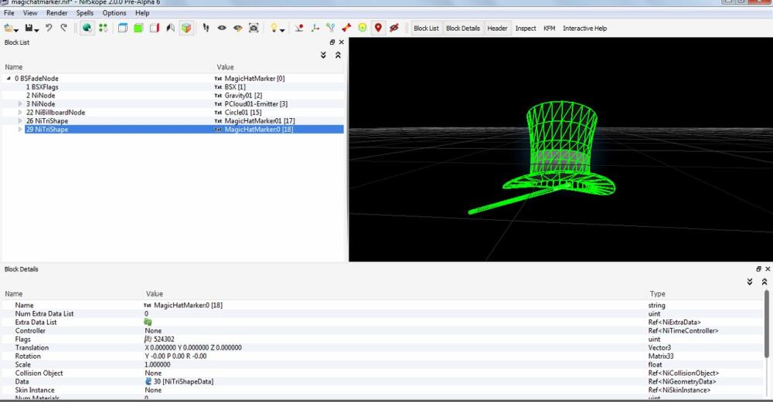Image resolution: width=773 pixels, height=402 pixels.
Task: Click the Flags value 524302
Action: coord(164,339)
